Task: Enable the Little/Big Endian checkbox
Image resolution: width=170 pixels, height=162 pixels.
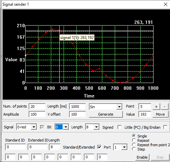Action: [x=165, y=127]
